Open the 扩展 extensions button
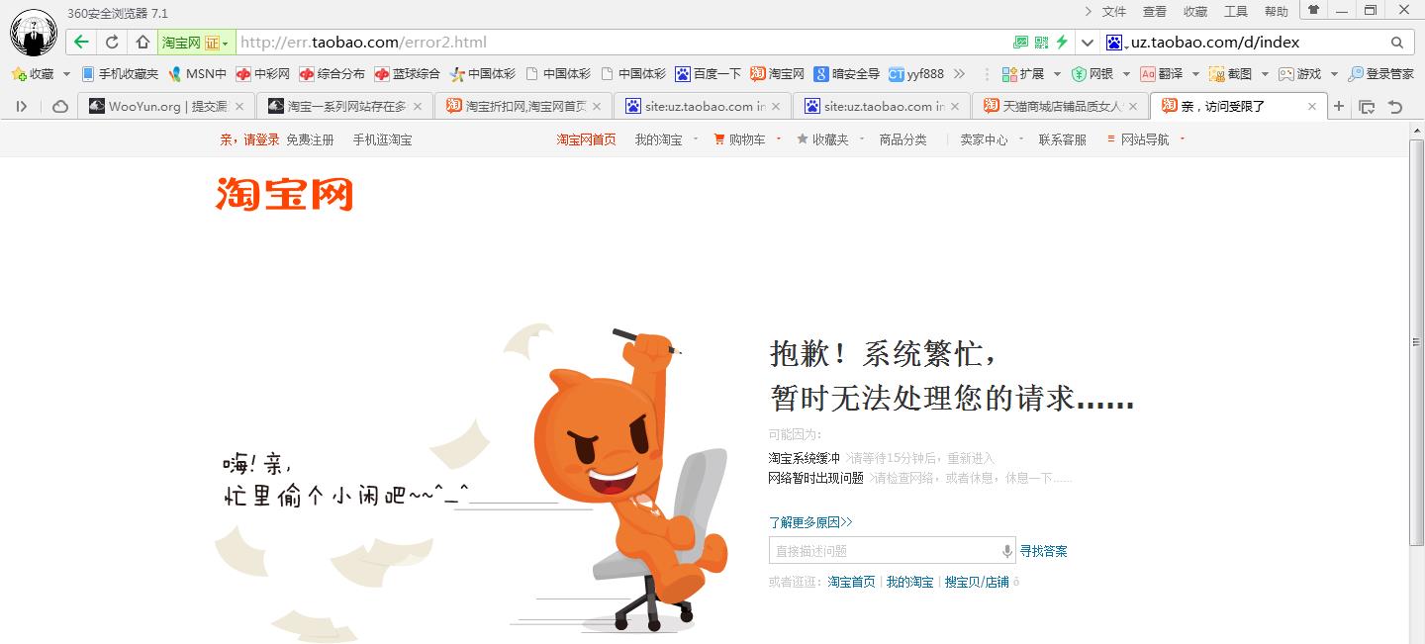Image resolution: width=1425 pixels, height=644 pixels. [1023, 73]
